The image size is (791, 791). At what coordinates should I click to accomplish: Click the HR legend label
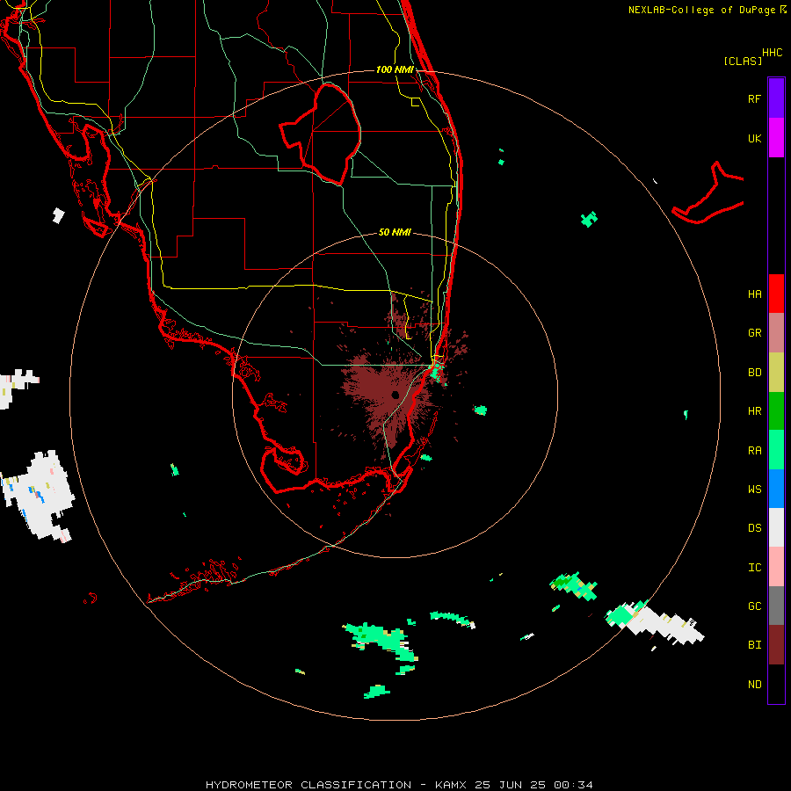(x=754, y=411)
